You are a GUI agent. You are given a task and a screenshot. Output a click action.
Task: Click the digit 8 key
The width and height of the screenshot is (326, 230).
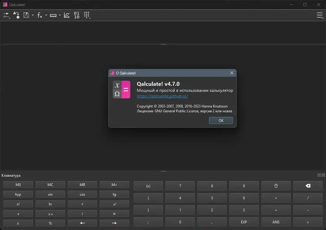[x=212, y=186]
